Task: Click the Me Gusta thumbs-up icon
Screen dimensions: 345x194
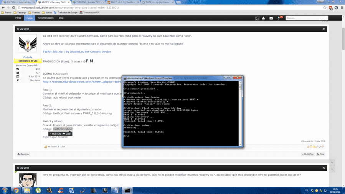Action: tap(46, 146)
